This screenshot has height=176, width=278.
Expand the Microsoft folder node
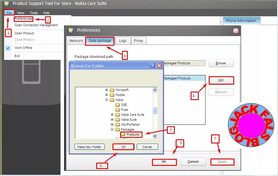(x=107, y=90)
